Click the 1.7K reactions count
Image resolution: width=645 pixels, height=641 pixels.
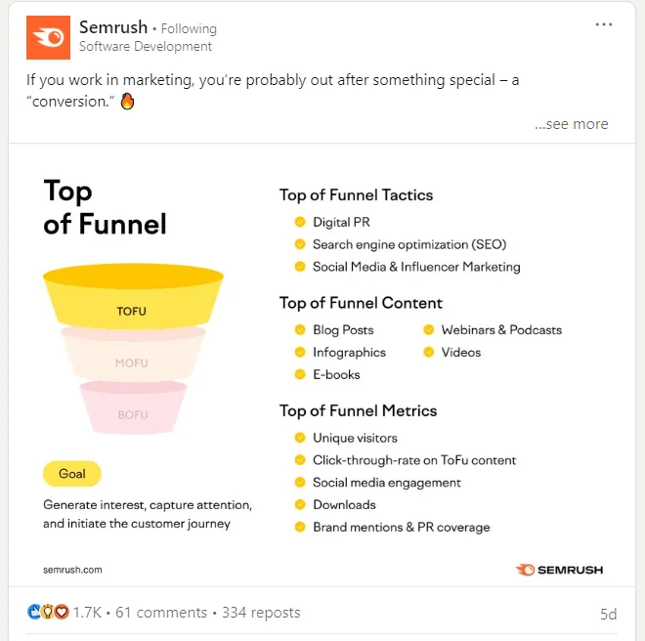[86, 613]
